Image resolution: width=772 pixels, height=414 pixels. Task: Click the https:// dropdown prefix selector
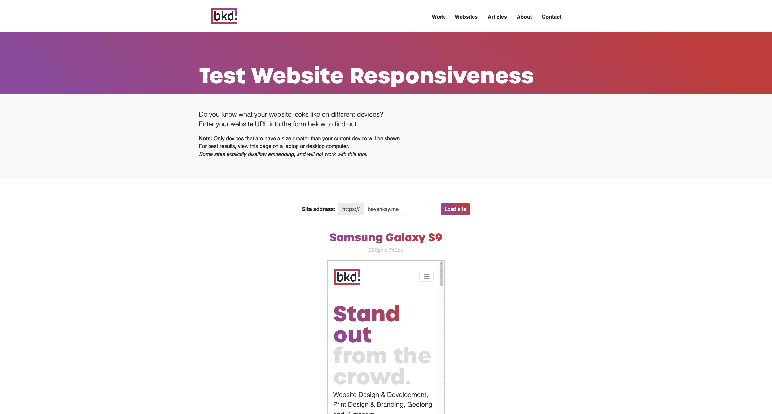[x=350, y=209]
